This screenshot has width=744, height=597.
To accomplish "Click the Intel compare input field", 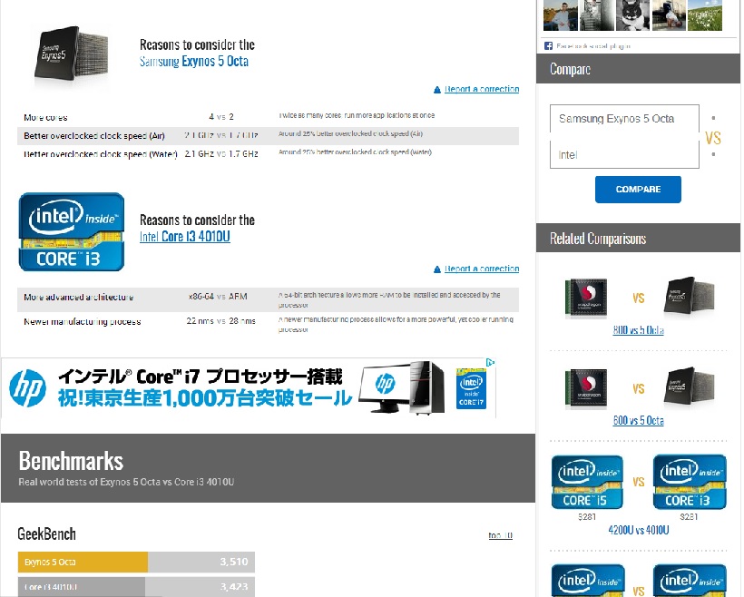I will (624, 155).
